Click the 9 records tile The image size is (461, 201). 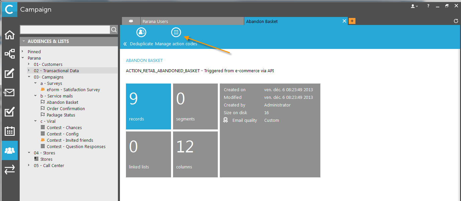click(148, 106)
